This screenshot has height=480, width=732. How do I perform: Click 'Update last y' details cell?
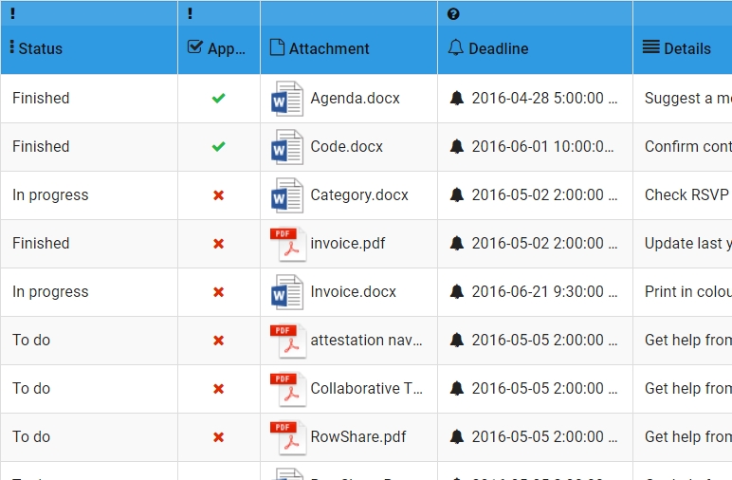click(x=683, y=244)
